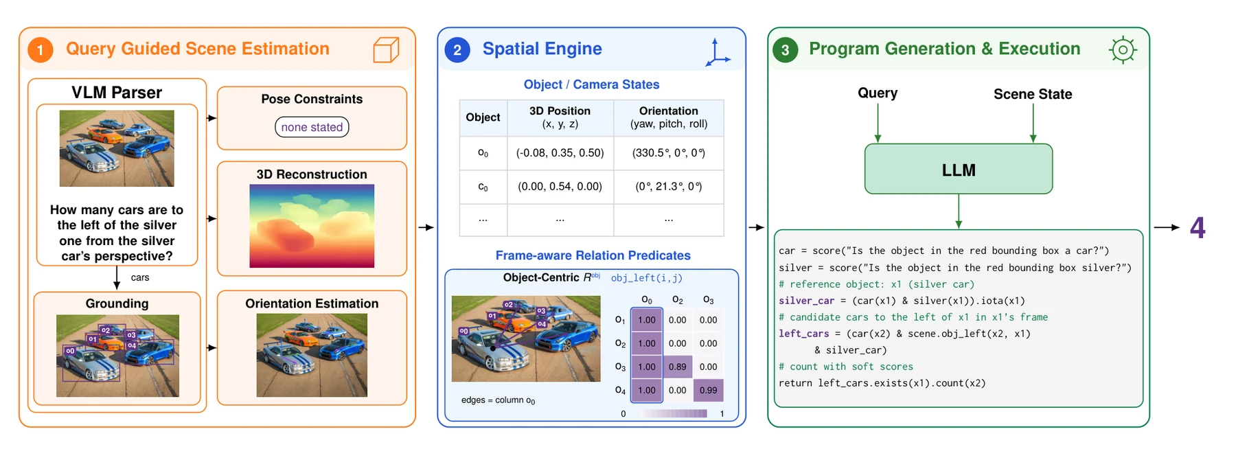Click the gear icon in Program Generation header

(1123, 49)
